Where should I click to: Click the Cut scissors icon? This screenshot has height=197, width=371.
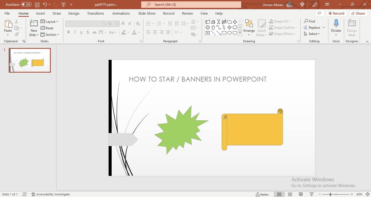17,21
